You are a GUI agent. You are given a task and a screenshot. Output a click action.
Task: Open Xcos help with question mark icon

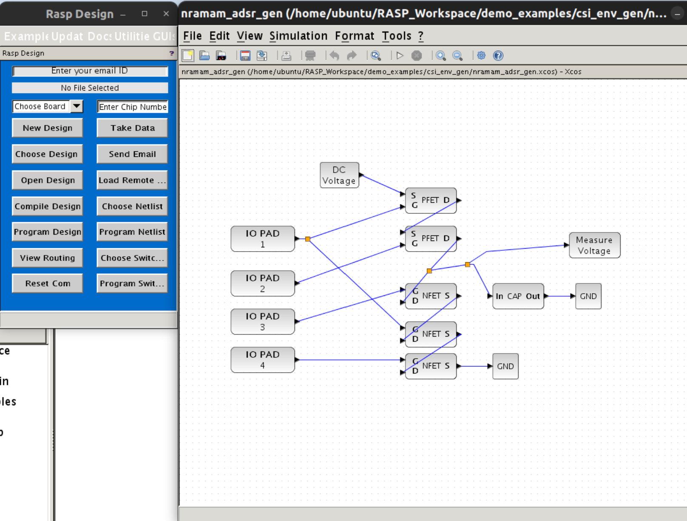(498, 56)
